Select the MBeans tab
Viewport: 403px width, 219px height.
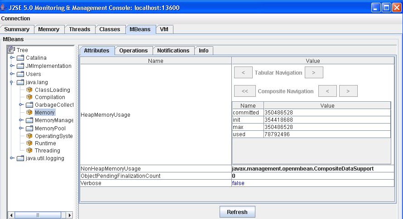tap(140, 29)
